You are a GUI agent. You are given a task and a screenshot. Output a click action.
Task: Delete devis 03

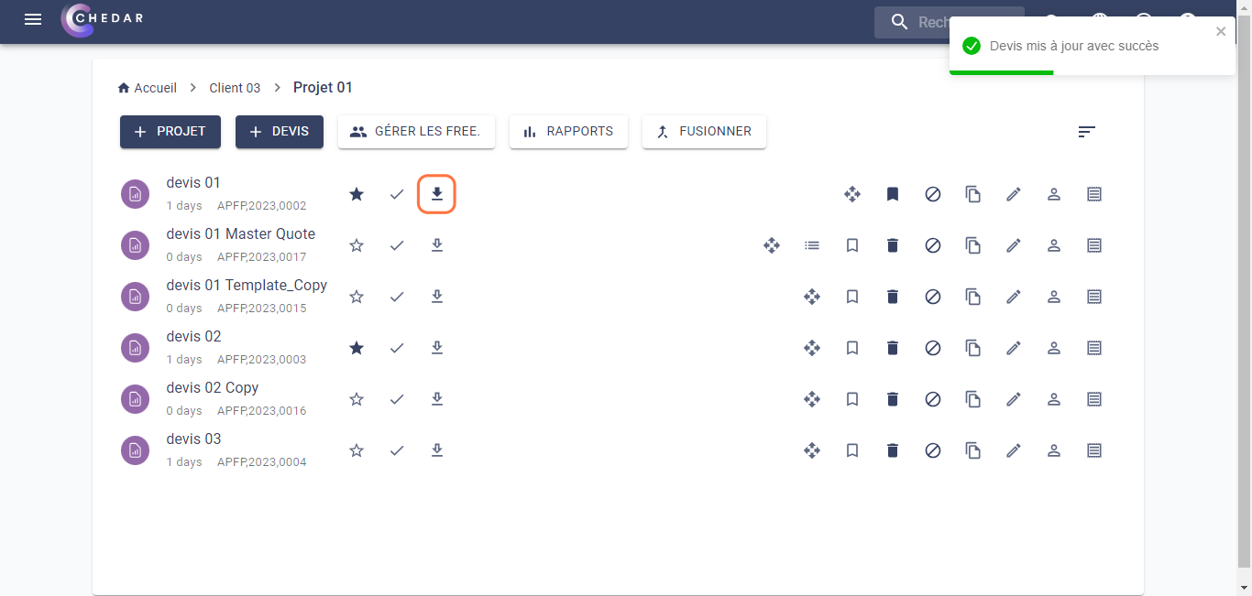pyautogui.click(x=893, y=450)
